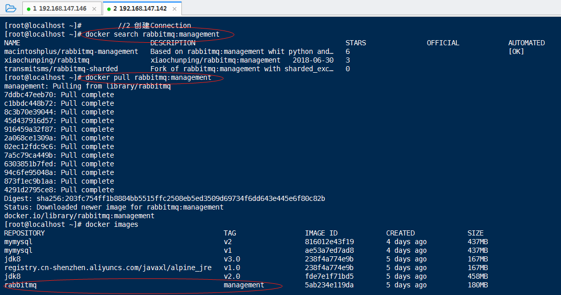Click the rabbitmq repository name
561x295 pixels.
pyautogui.click(x=20, y=285)
